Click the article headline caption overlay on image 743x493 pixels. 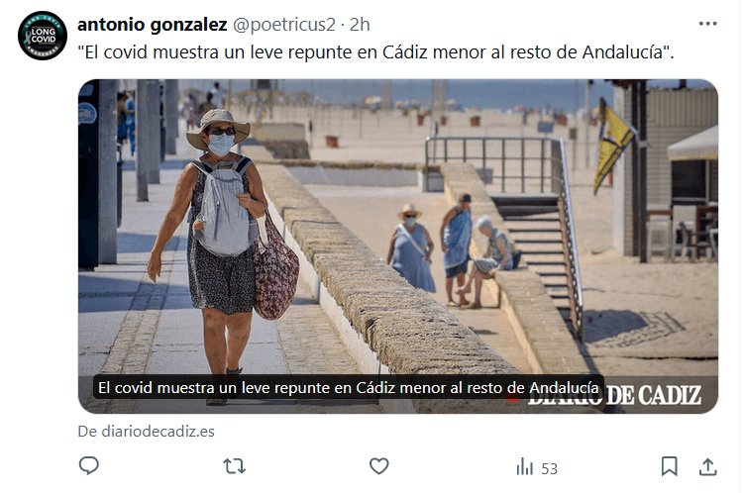349,388
